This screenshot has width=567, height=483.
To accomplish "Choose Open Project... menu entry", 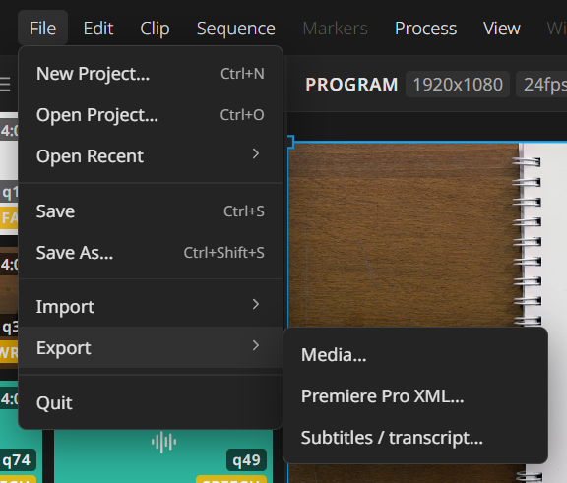I will pos(151,115).
